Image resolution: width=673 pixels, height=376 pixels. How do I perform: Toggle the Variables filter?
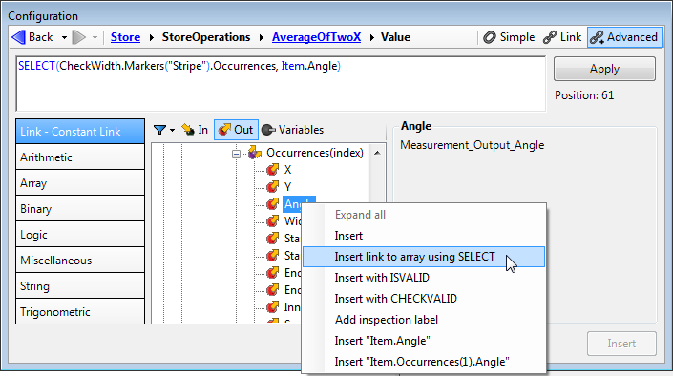pyautogui.click(x=292, y=130)
